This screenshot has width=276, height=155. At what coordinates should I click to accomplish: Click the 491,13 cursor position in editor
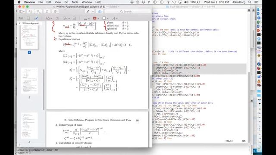(x=229, y=141)
